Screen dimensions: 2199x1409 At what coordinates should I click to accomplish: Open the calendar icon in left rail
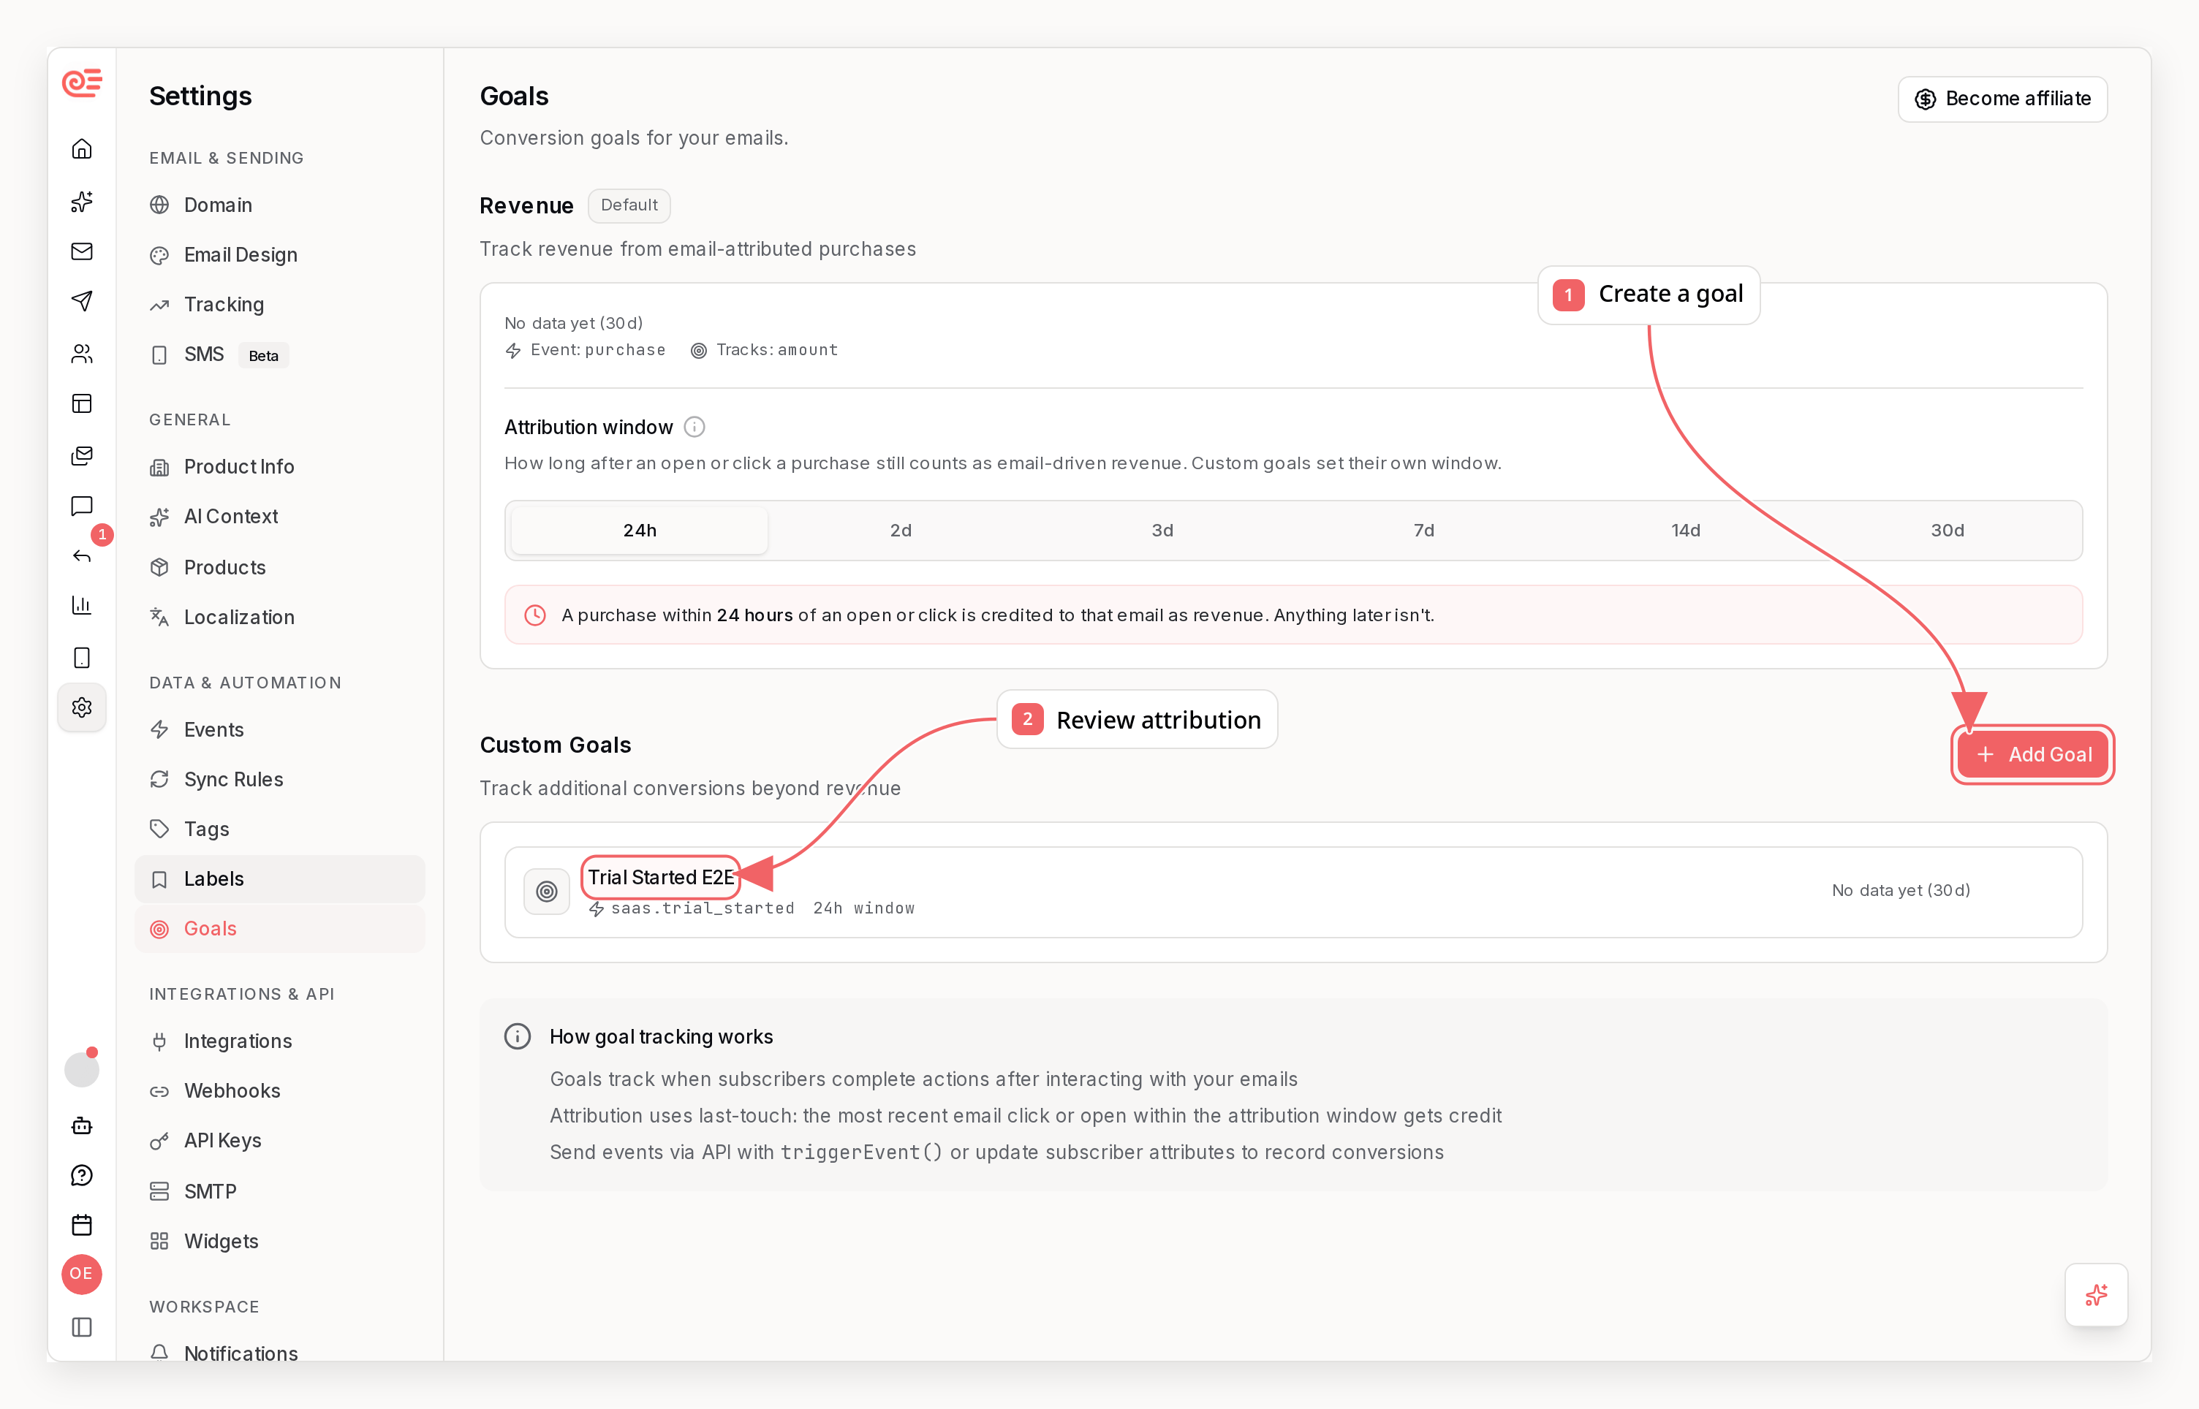(81, 1225)
